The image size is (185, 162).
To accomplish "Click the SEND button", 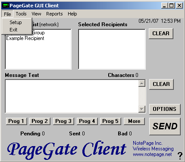I will (165, 126).
